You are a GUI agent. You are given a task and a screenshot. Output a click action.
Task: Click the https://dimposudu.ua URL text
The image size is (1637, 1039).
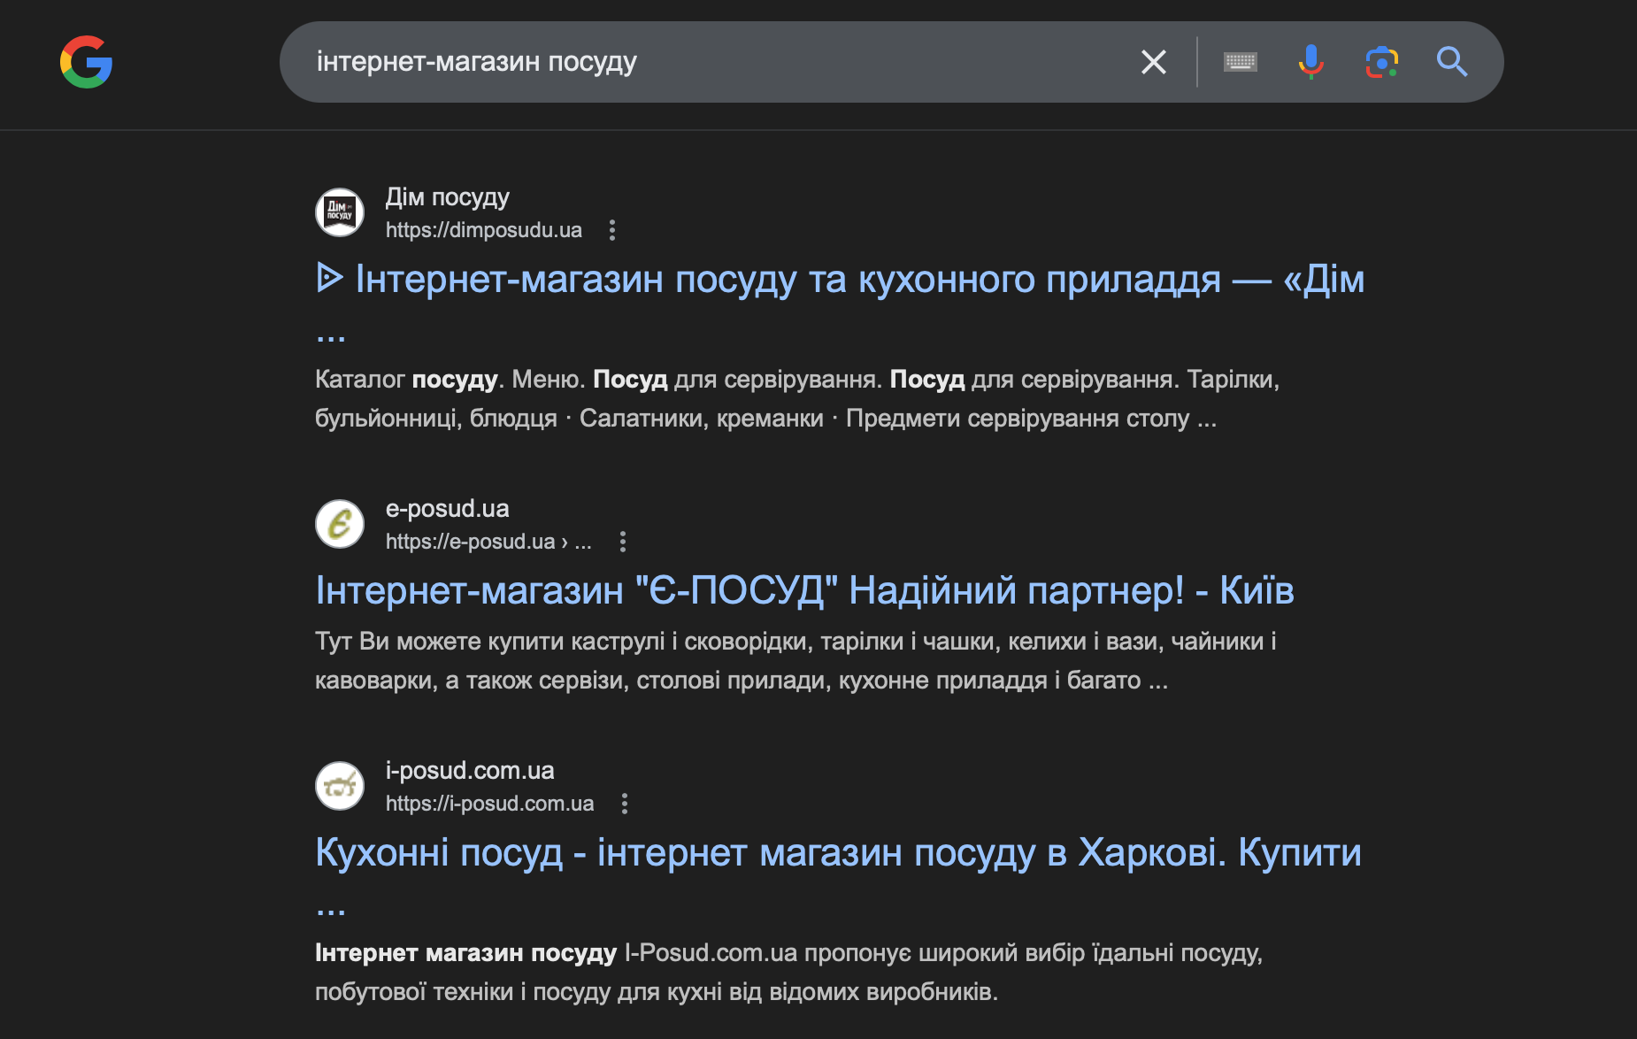tap(484, 230)
